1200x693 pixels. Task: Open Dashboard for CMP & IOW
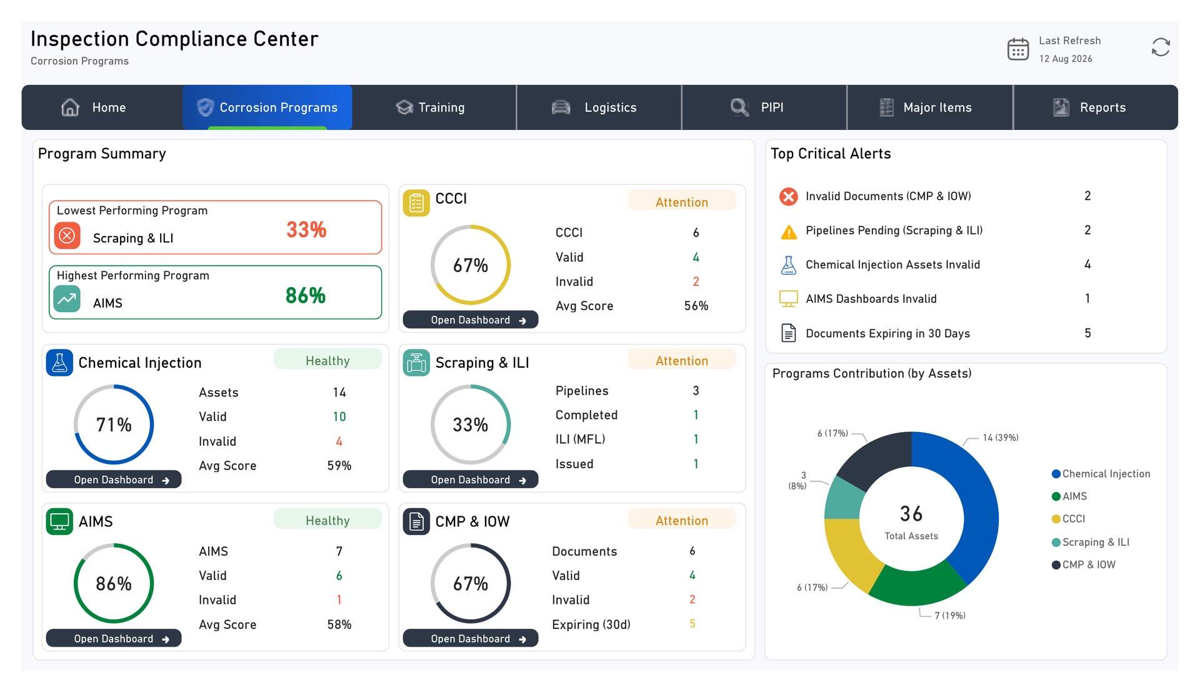(471, 639)
